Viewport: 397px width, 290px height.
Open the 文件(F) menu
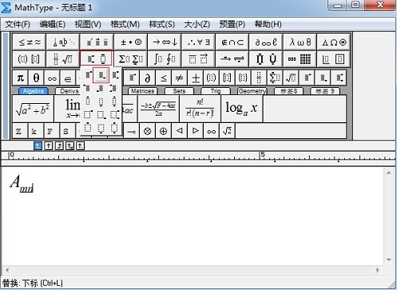(18, 25)
